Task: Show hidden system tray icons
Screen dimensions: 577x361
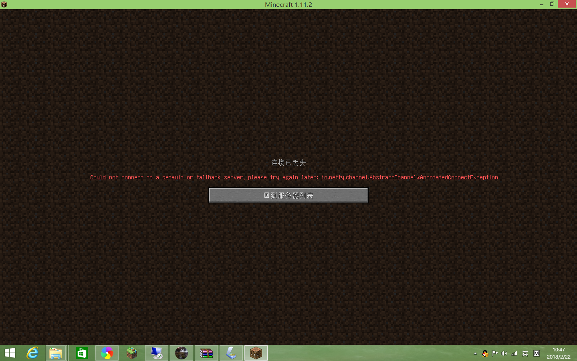Action: coord(475,353)
